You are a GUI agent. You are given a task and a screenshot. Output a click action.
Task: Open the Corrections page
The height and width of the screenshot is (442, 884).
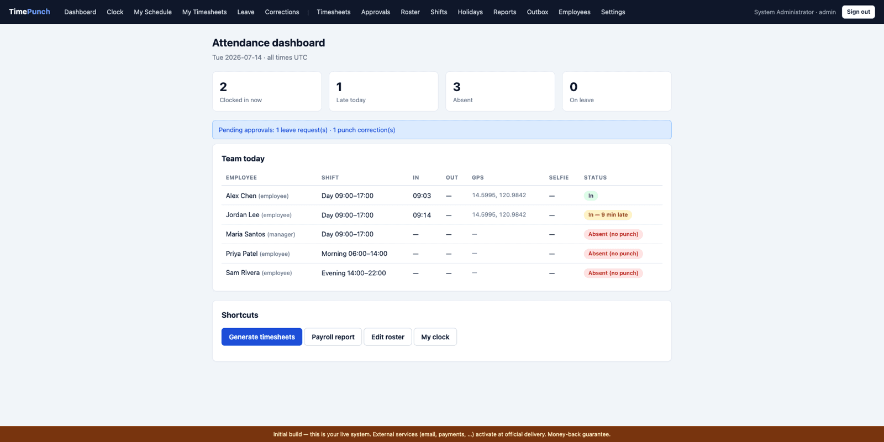pyautogui.click(x=282, y=12)
